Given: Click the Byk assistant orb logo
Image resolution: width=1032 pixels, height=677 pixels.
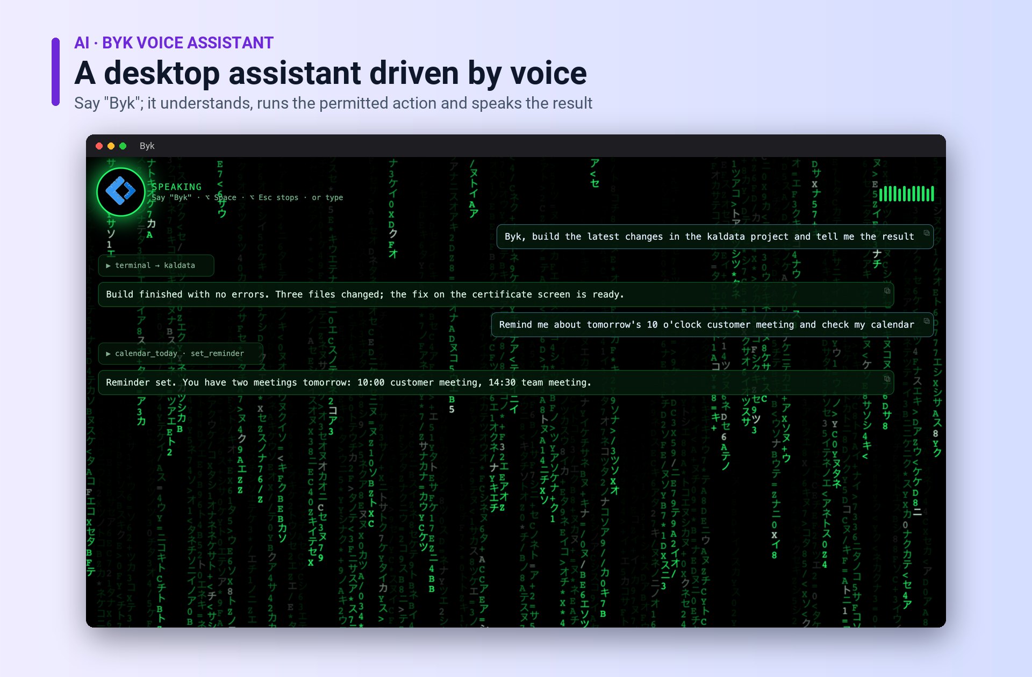Looking at the screenshot, I should (x=121, y=191).
